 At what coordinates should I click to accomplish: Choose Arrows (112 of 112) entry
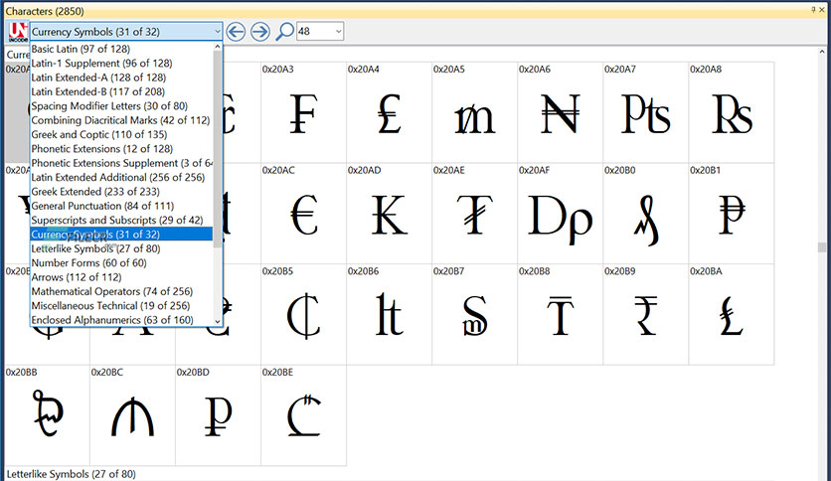[x=77, y=277]
